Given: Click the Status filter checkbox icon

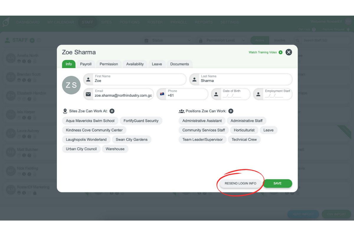Looking at the screenshot, I should [146, 40].
